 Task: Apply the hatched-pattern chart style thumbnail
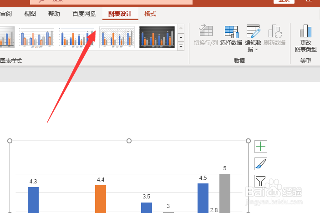[x=117, y=37]
